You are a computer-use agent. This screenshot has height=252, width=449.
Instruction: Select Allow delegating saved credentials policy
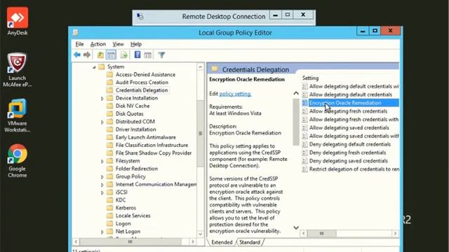point(349,127)
